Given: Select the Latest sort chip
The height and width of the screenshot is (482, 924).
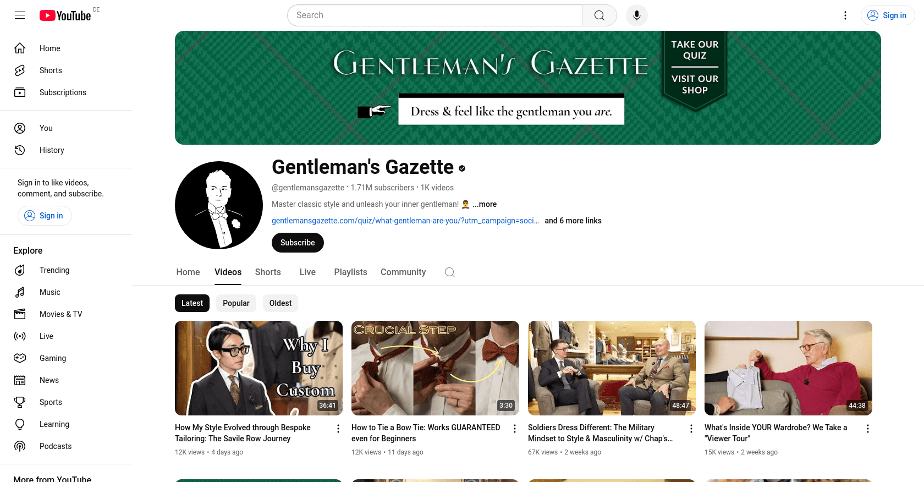Looking at the screenshot, I should tap(192, 303).
